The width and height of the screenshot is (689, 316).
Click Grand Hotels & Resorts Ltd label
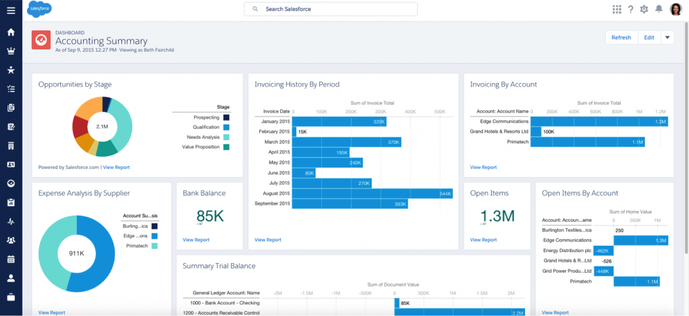pyautogui.click(x=499, y=132)
